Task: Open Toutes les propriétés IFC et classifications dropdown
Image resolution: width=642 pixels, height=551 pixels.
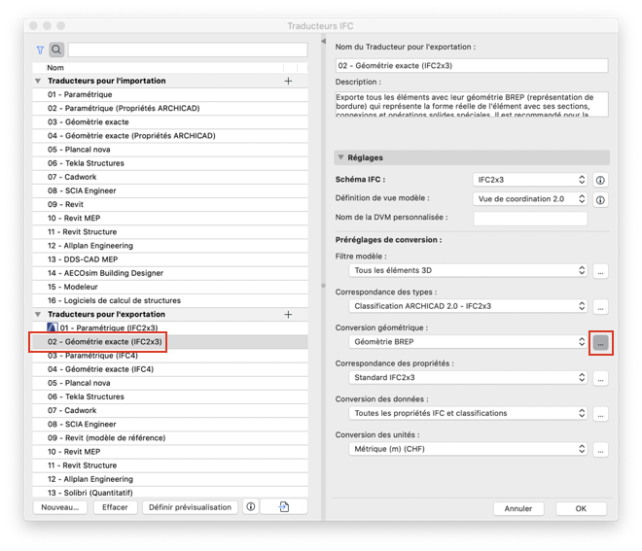Action: (x=468, y=413)
